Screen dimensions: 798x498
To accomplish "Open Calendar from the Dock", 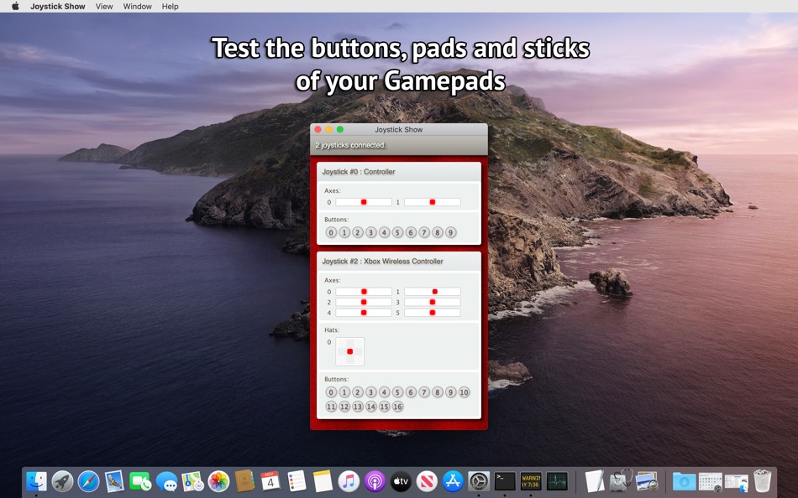I will pyautogui.click(x=270, y=480).
